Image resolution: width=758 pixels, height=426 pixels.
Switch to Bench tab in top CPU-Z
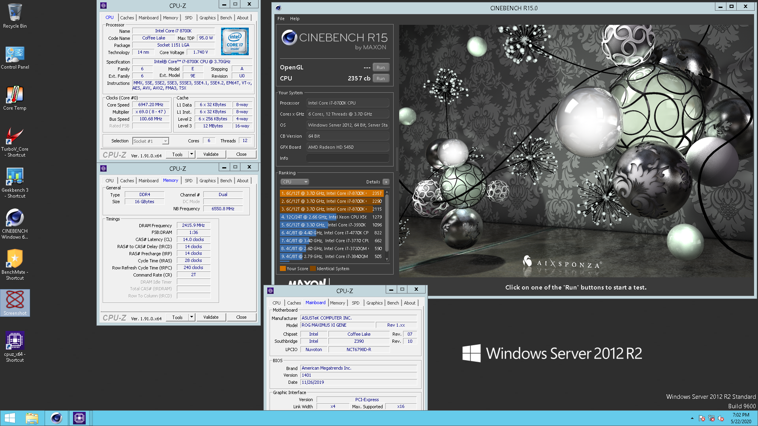pyautogui.click(x=226, y=18)
